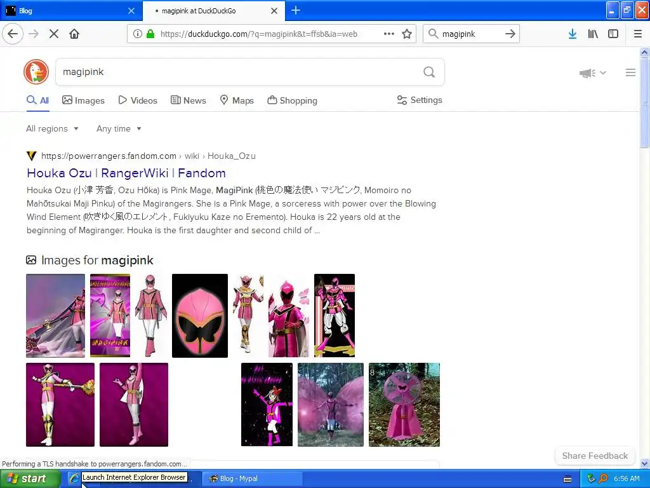Switch to Blog - Mypal taskbar window
The width and height of the screenshot is (650, 488).
coord(251,478)
